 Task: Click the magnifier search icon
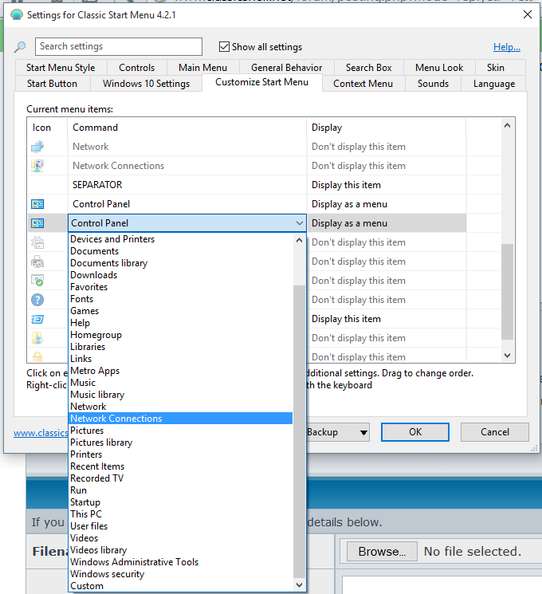tap(20, 47)
